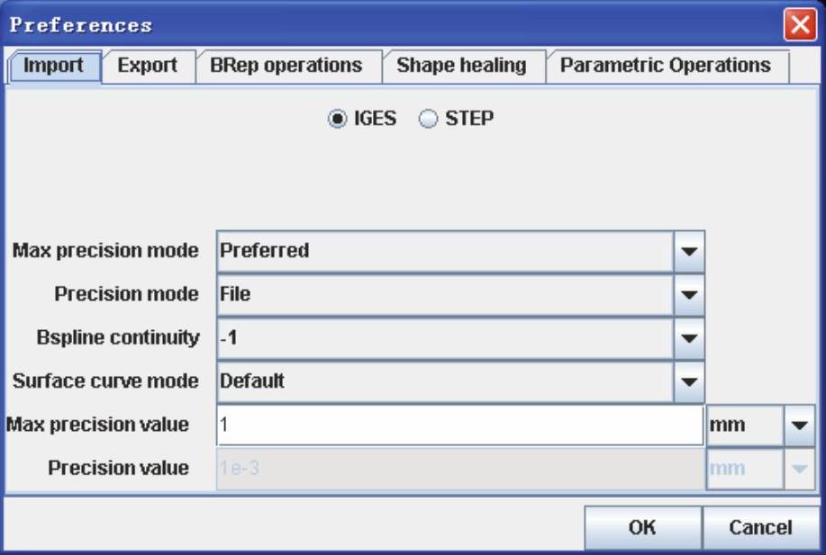Click the Import tab
The height and width of the screenshot is (555, 826).
click(x=54, y=66)
